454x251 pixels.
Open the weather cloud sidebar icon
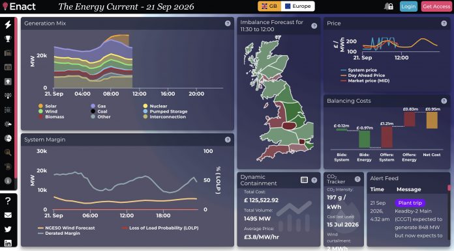[8, 124]
